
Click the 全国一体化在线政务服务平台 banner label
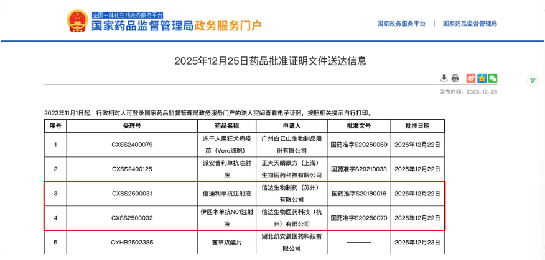click(128, 14)
